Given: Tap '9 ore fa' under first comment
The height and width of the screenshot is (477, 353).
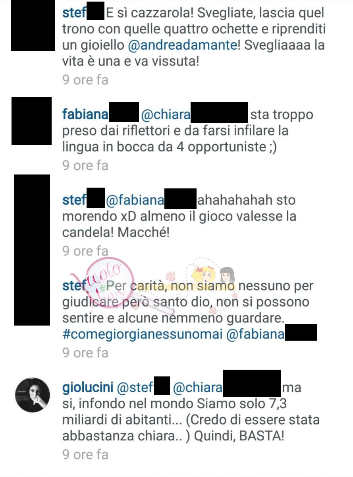Looking at the screenshot, I should point(85,79).
